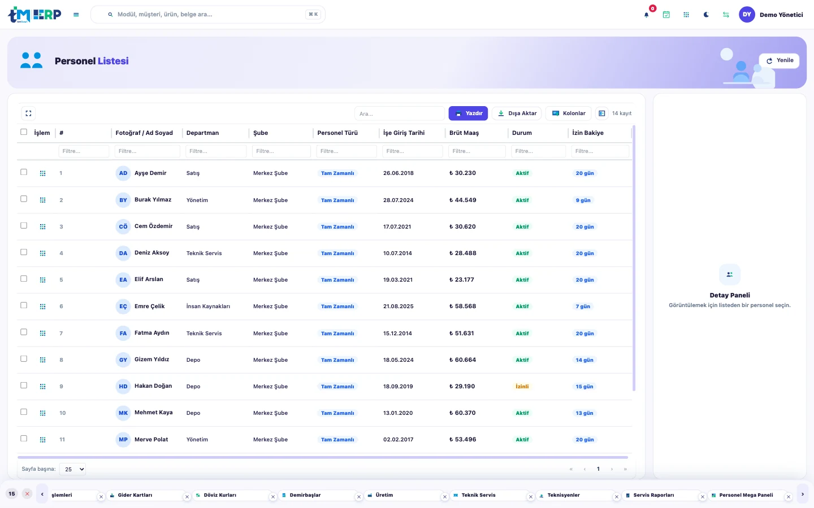Click the tM ERP logo
Image resolution: width=814 pixels, height=508 pixels.
click(x=34, y=15)
